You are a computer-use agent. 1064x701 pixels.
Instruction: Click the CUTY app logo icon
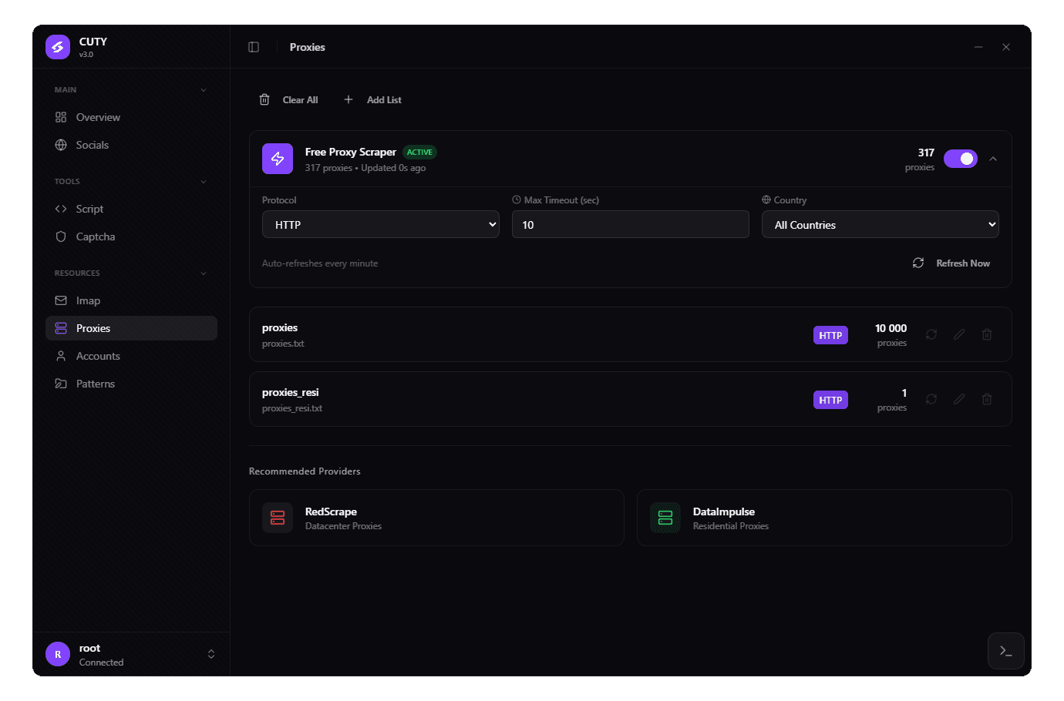click(57, 47)
